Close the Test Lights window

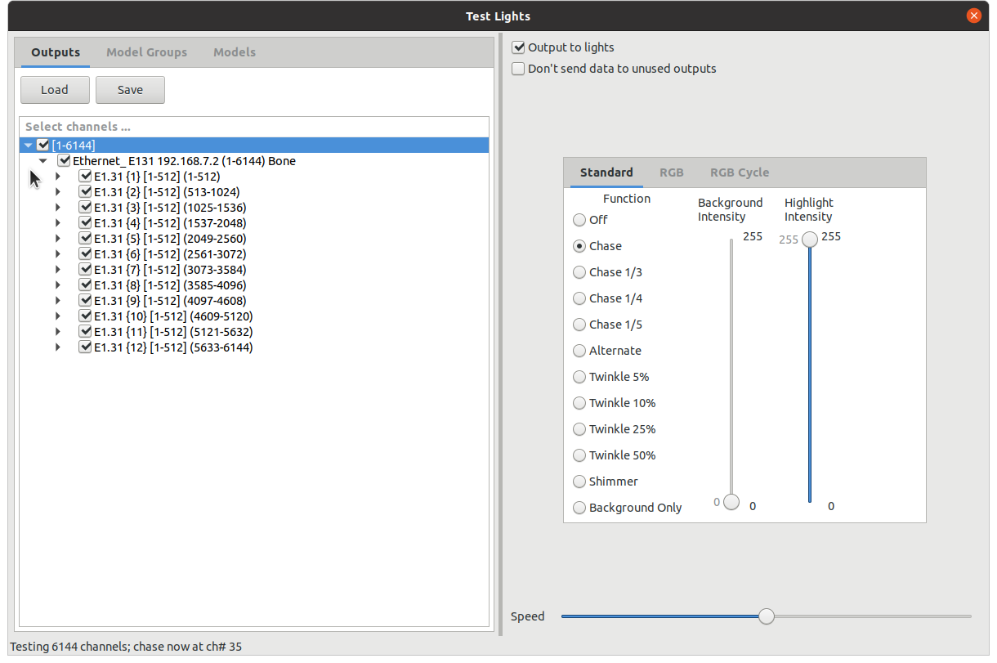point(973,16)
